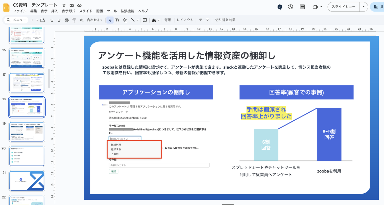Click the 8~9割 回答 bar
Viewport: 384px width, 205px height.
tap(329, 134)
